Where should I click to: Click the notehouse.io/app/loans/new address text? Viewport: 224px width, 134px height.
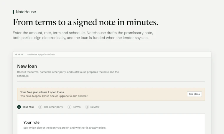point(41,54)
